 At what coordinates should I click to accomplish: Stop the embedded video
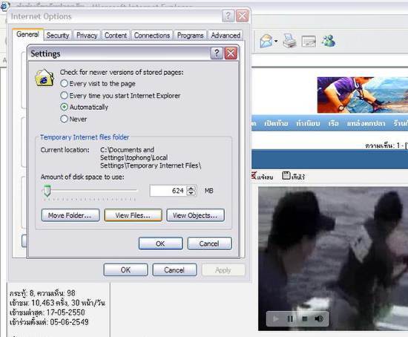[x=305, y=318]
